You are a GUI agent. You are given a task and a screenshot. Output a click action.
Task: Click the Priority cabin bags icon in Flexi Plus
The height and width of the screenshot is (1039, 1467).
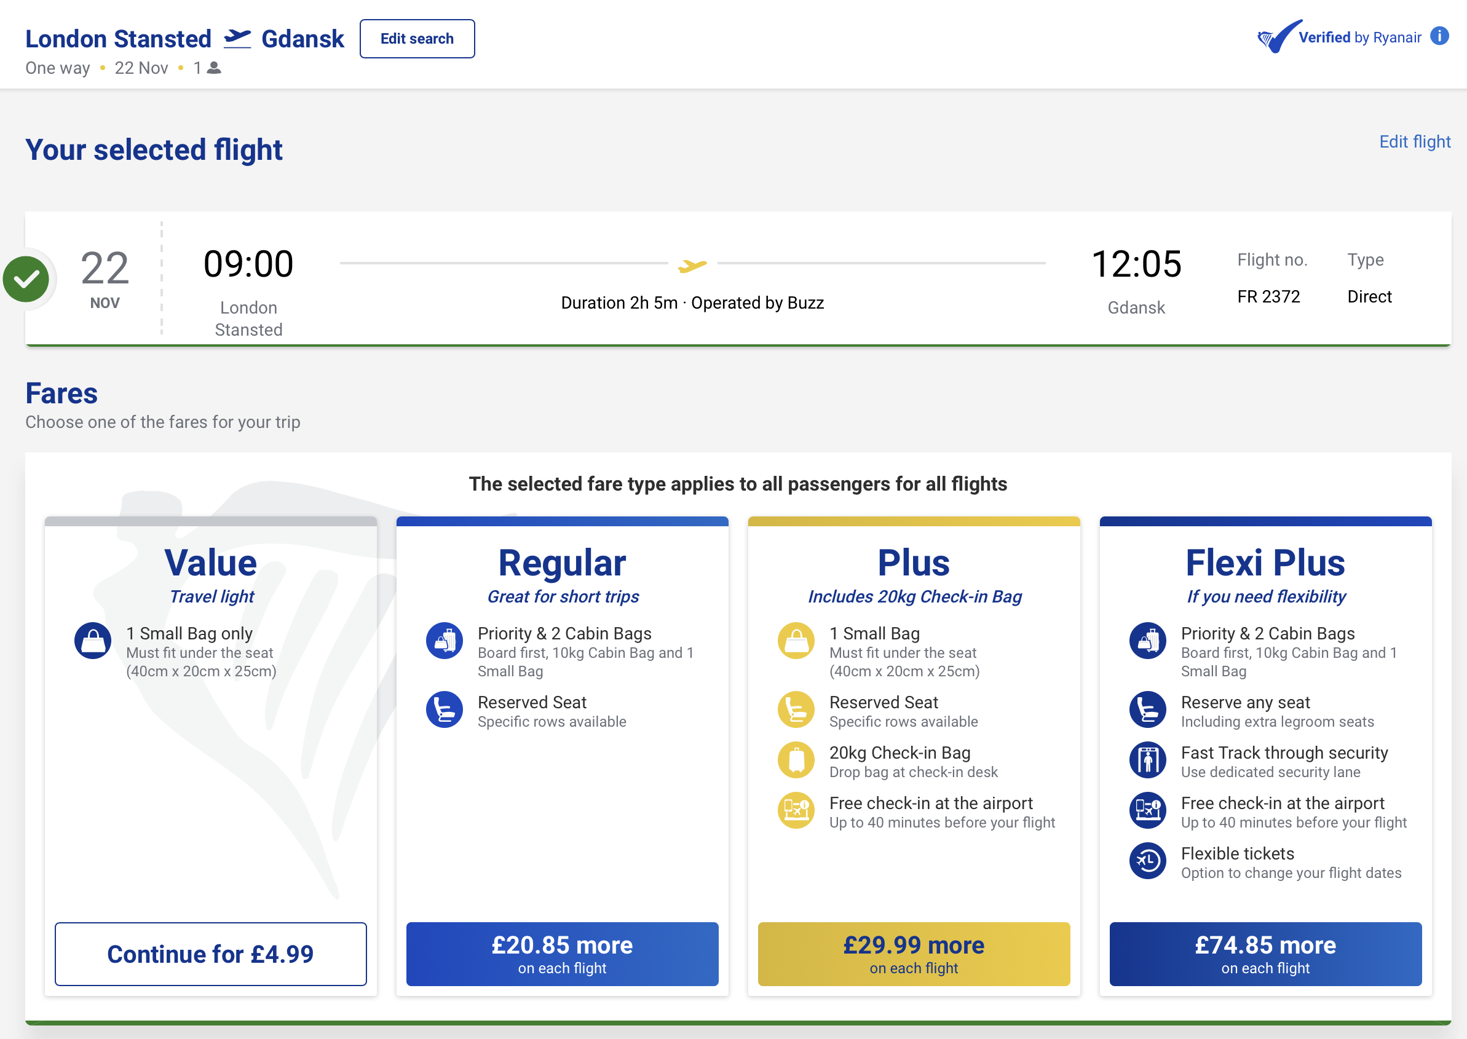1148,641
